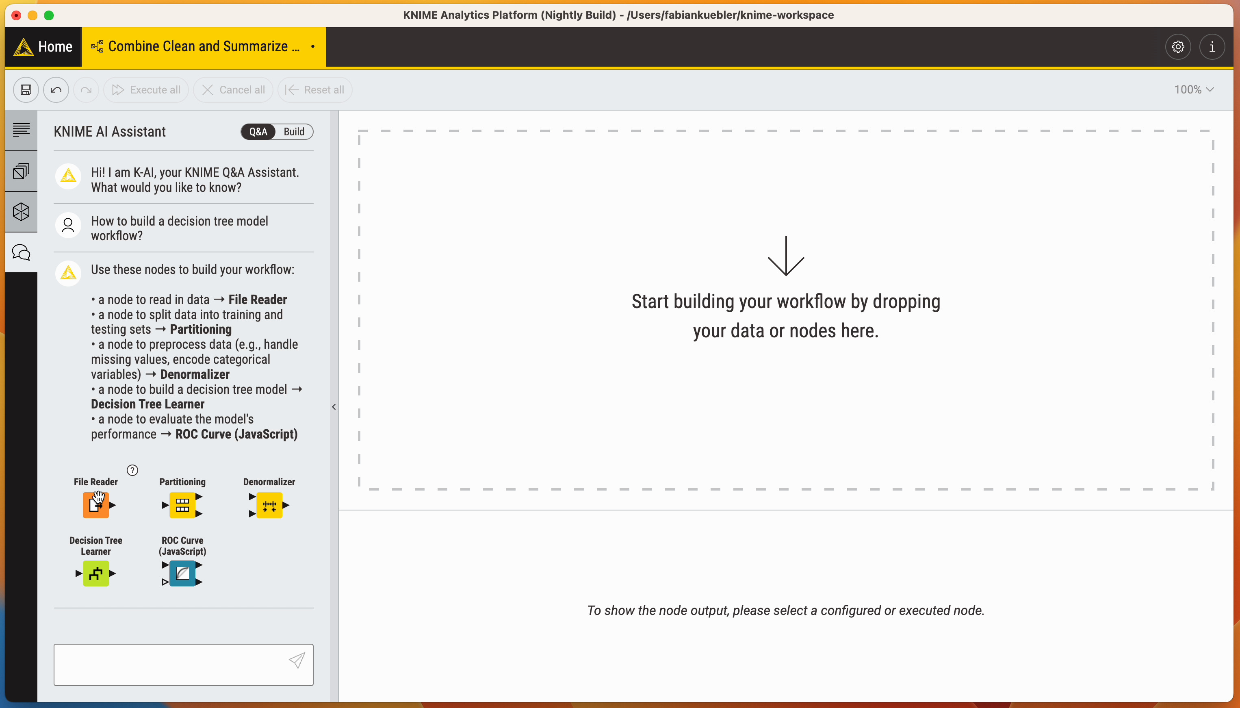Screen dimensions: 1240x708
Task: Click the Partitioning node icon
Action: pos(182,505)
